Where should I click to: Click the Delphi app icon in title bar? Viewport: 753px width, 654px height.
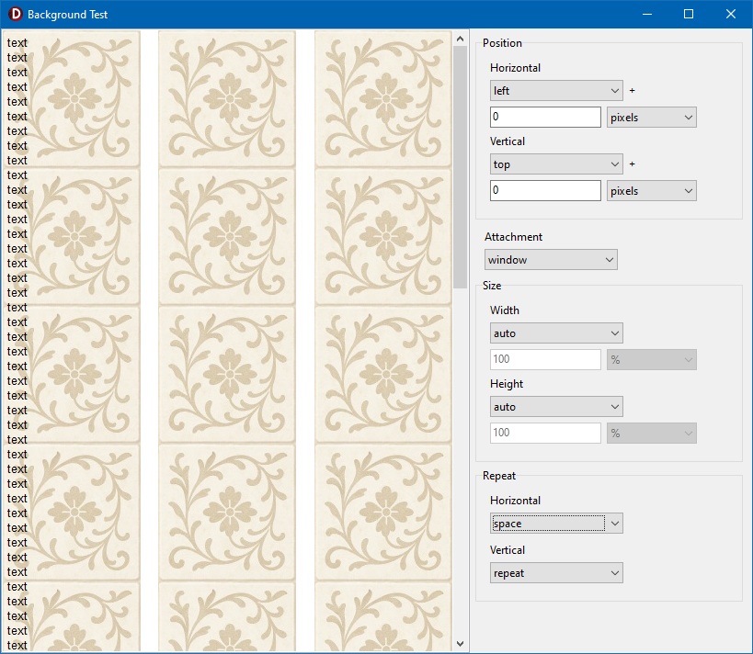(15, 14)
